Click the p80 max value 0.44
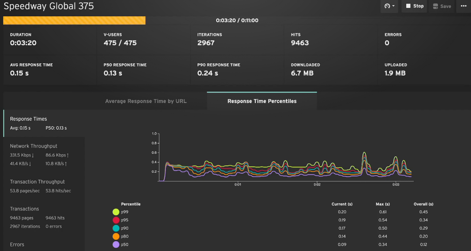 tap(382, 236)
